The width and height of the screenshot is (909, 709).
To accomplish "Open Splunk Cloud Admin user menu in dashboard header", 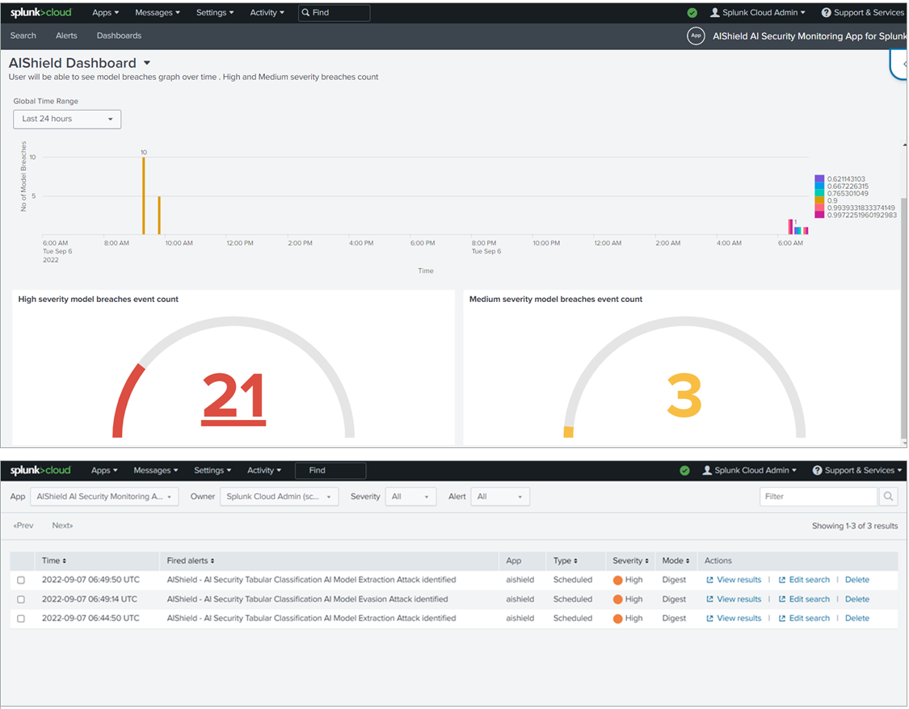I will pos(758,12).
